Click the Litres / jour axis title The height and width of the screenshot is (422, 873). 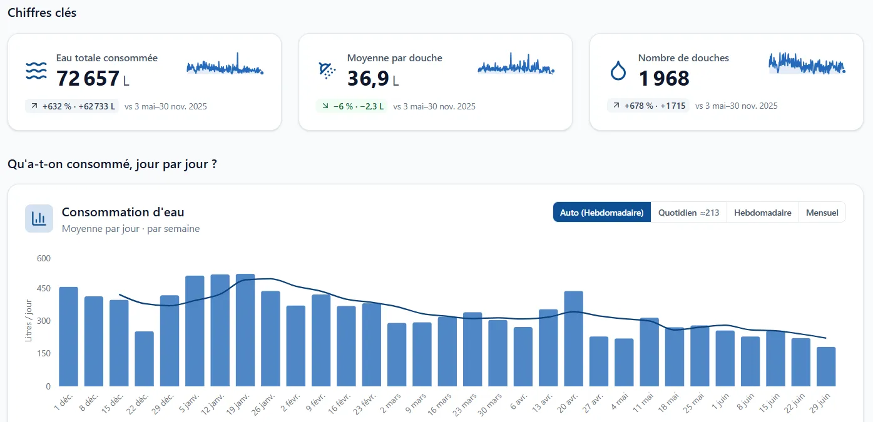29,321
